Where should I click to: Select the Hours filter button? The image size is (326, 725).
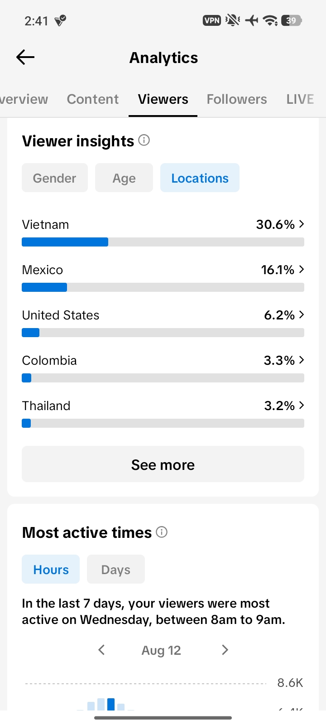[51, 569]
